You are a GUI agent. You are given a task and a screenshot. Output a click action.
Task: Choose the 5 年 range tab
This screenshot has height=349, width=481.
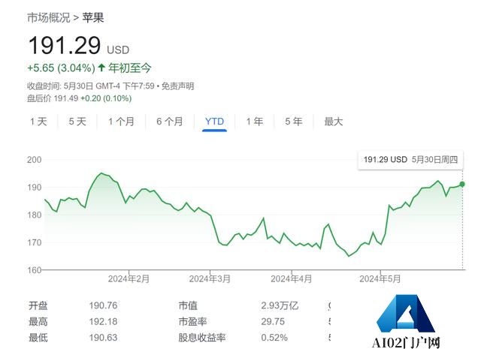pyautogui.click(x=294, y=122)
